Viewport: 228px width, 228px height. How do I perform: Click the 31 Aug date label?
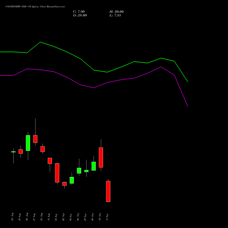point(49,217)
